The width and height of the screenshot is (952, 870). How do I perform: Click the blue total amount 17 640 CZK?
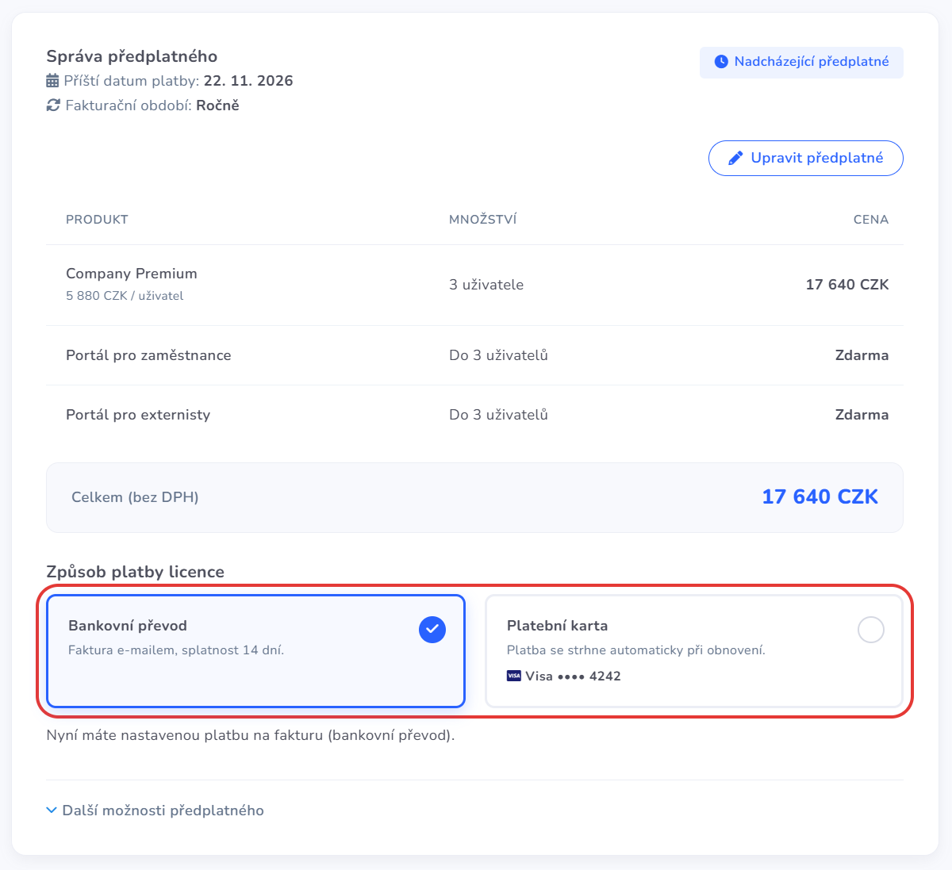(820, 497)
